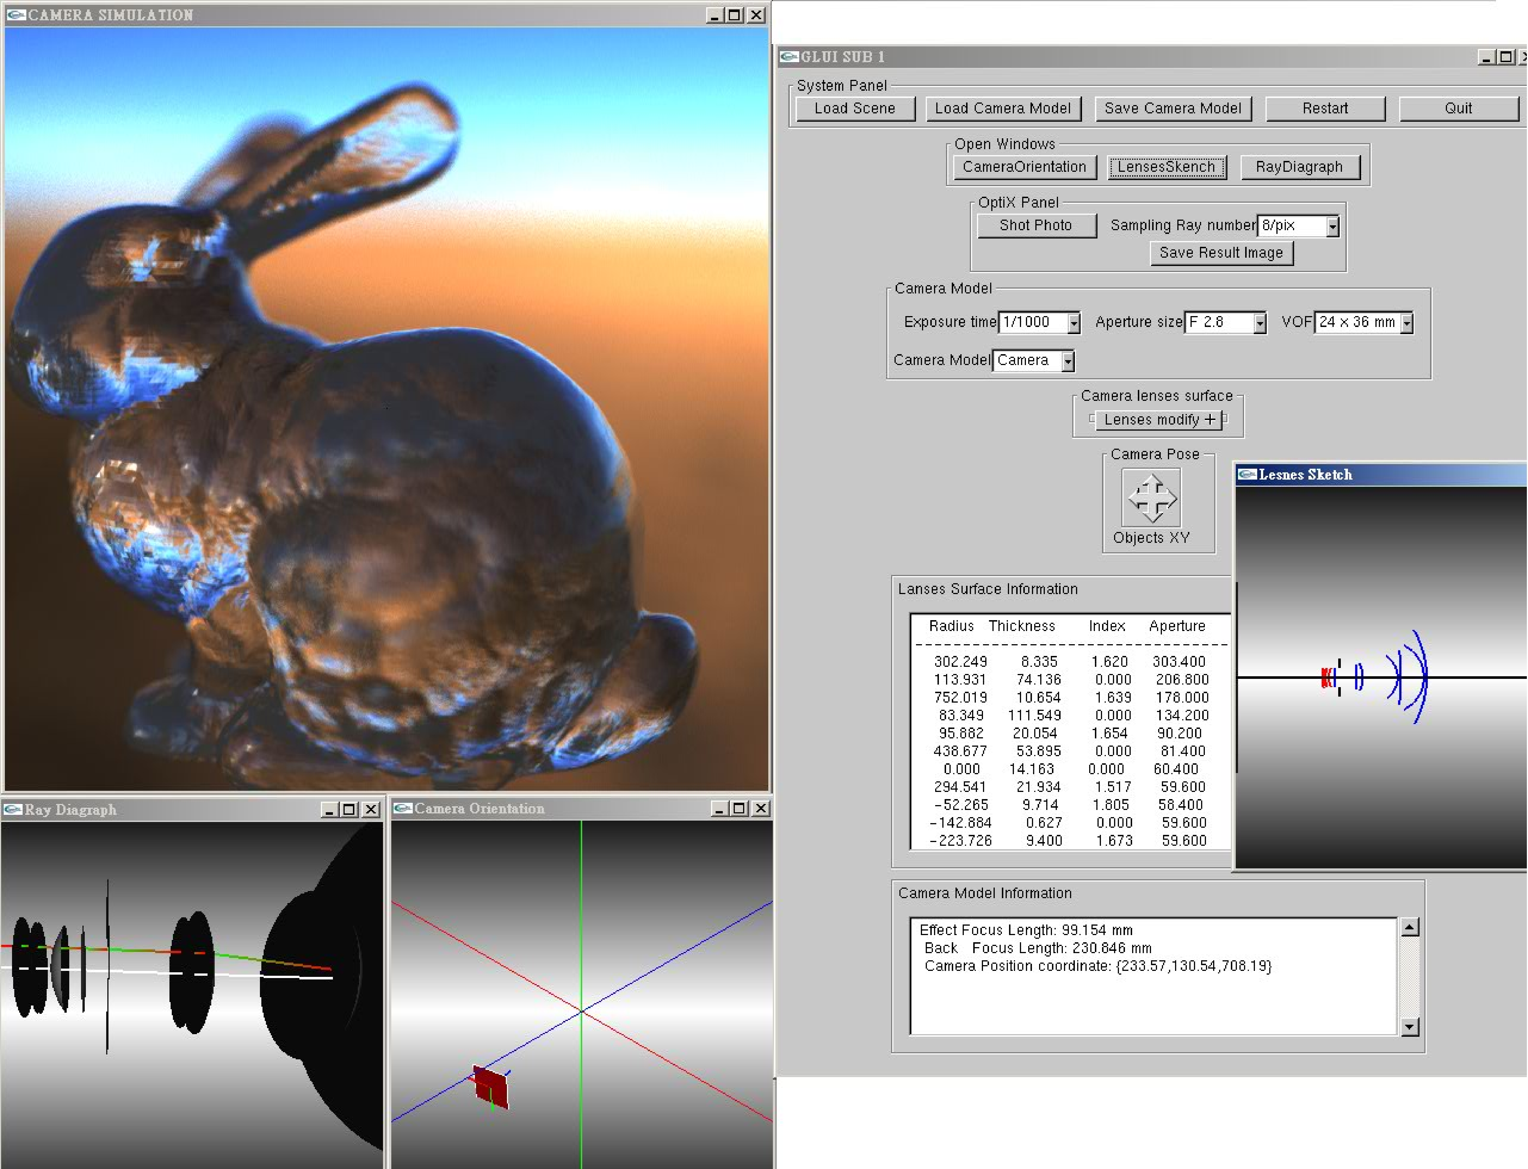Click the Ray Diagraph window title icon

point(13,810)
